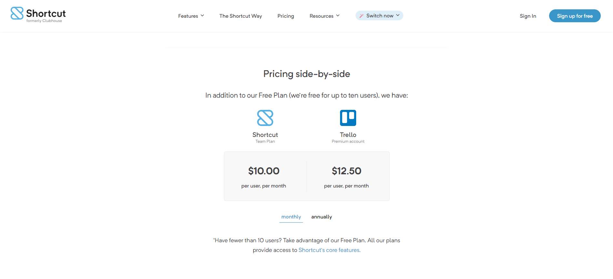613x279 pixels.
Task: Click the Trello Premium account label
Action: (348, 141)
